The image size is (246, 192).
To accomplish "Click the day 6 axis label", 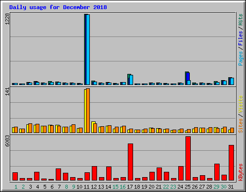I will point(52,187).
